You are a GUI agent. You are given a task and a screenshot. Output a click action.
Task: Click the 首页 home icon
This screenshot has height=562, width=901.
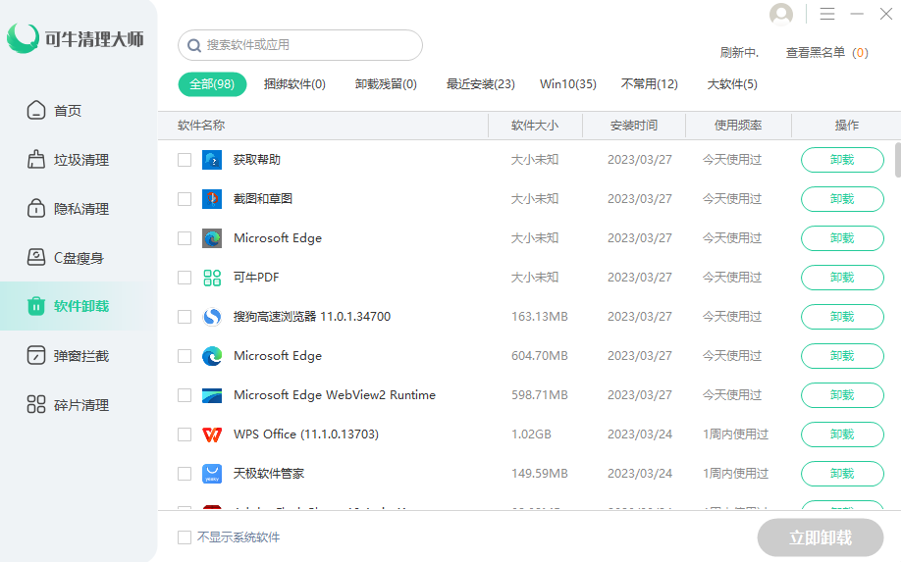point(36,111)
